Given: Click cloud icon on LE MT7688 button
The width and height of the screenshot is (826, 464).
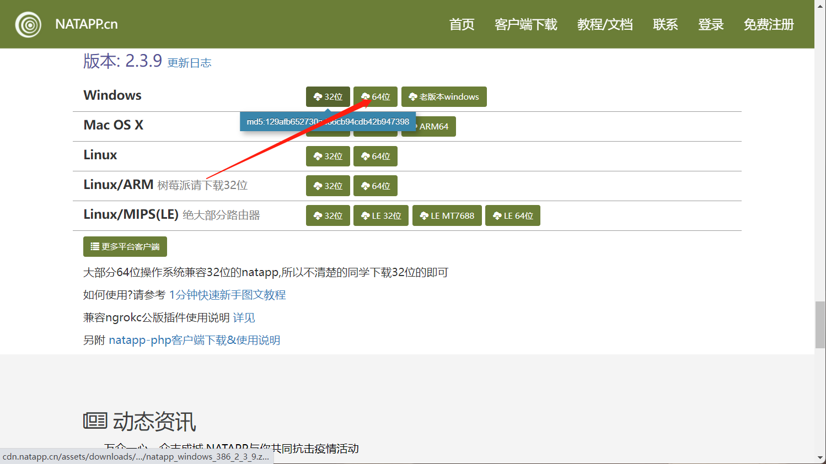Looking at the screenshot, I should coord(424,215).
